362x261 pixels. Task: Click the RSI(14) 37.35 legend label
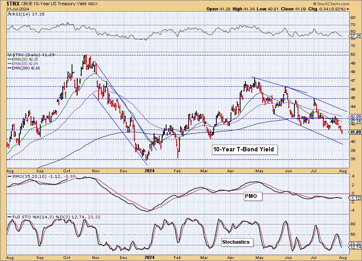(28, 14)
